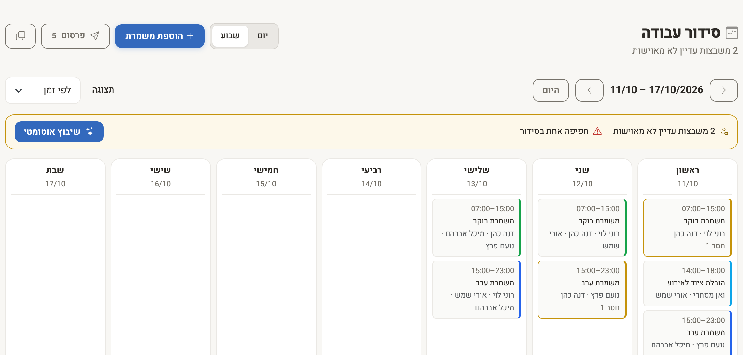Click the 'חפיפה אחת בסידור' overlap notice

point(554,131)
